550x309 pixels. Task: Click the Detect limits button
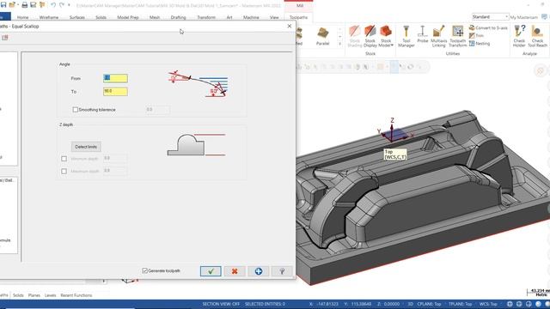coord(86,147)
